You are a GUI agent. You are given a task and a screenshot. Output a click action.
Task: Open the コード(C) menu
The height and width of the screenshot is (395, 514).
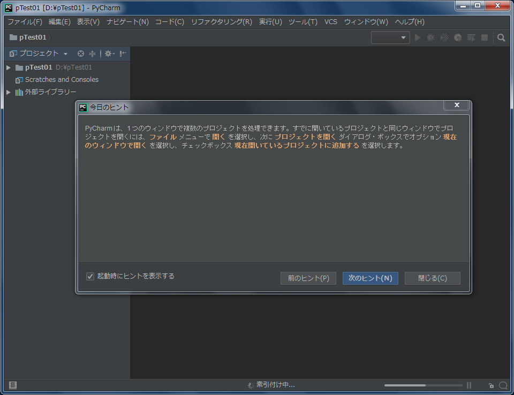tap(170, 21)
